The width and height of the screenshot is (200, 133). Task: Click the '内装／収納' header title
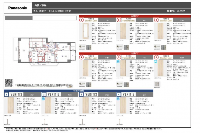(x=40, y=5)
